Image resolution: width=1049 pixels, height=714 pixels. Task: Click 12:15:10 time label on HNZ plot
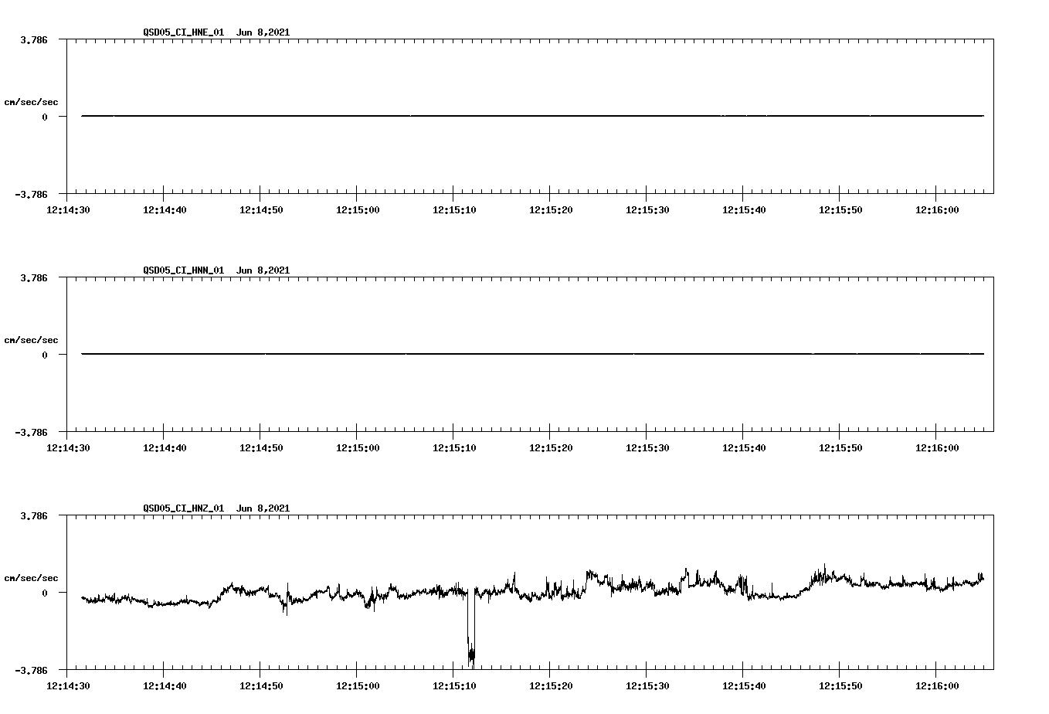pos(453,686)
